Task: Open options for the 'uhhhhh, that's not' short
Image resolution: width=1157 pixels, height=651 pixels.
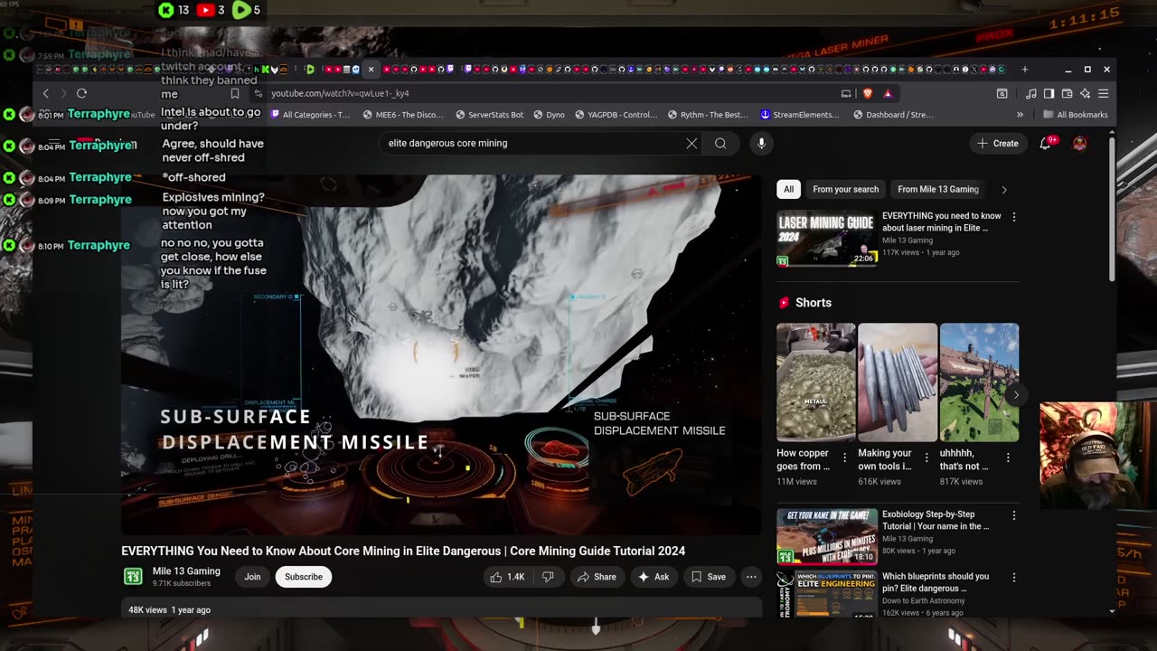Action: [1008, 458]
